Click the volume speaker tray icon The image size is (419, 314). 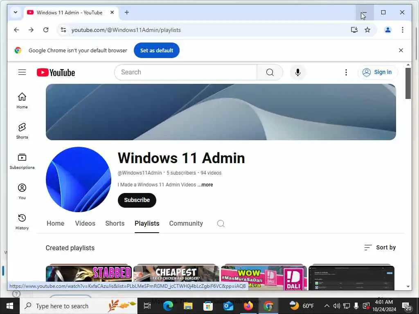pos(337,306)
